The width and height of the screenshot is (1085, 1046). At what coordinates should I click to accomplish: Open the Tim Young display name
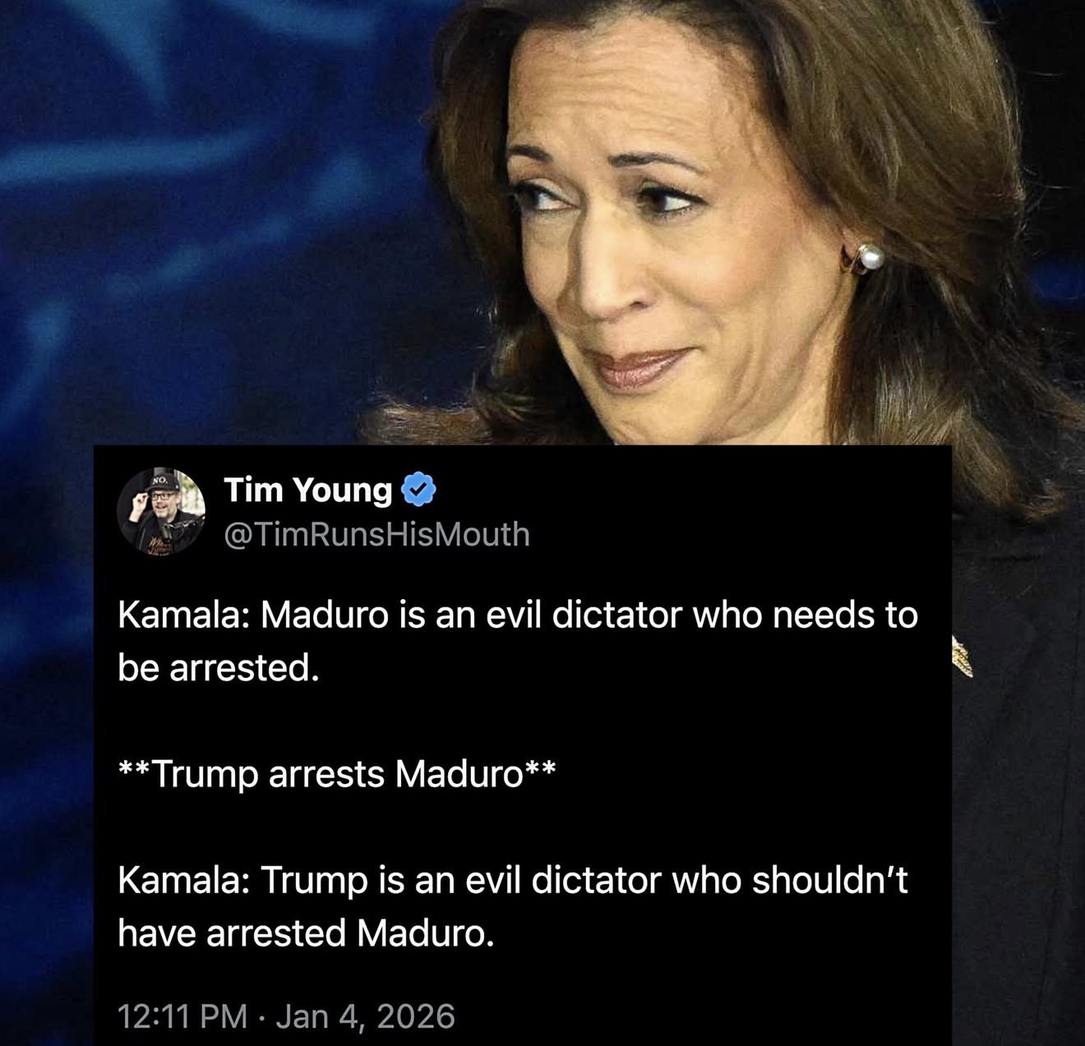pyautogui.click(x=308, y=490)
